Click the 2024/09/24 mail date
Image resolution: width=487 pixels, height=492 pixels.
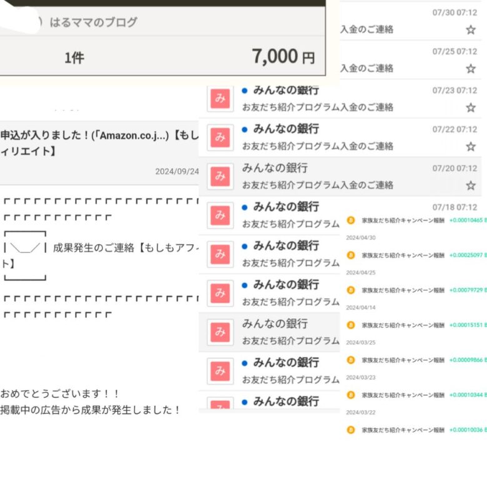point(177,171)
